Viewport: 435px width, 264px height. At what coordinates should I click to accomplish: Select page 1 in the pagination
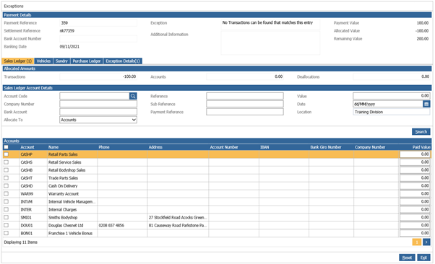click(417, 242)
